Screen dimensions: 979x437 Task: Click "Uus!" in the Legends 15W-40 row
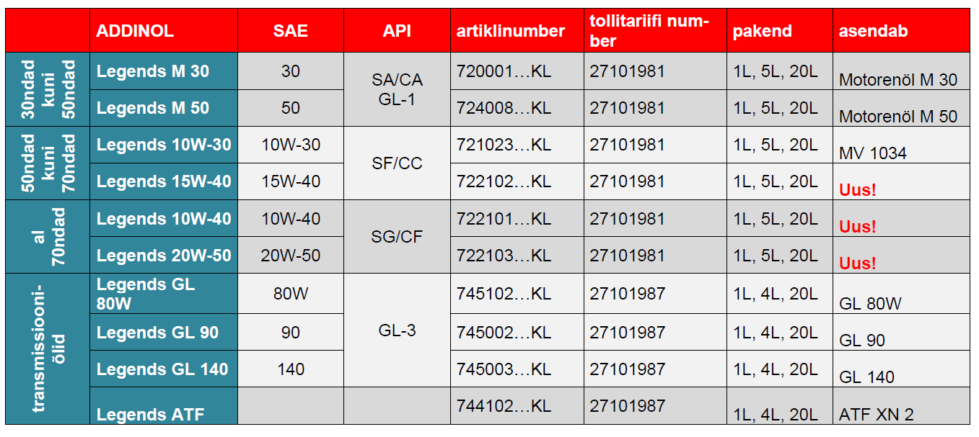(857, 190)
